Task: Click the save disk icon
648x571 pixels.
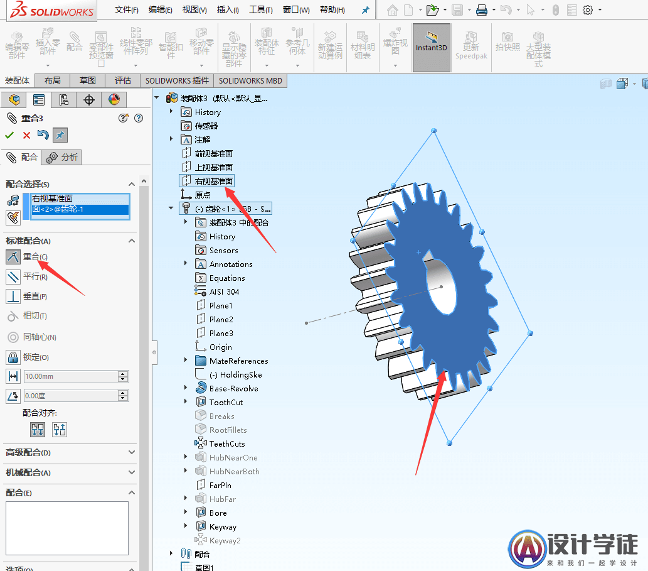Action: (457, 10)
